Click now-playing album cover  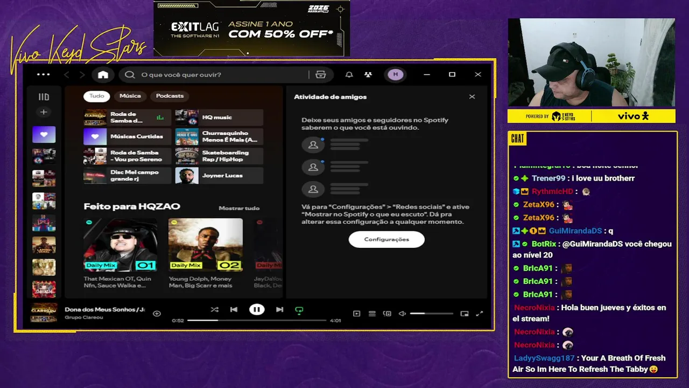[44, 313]
